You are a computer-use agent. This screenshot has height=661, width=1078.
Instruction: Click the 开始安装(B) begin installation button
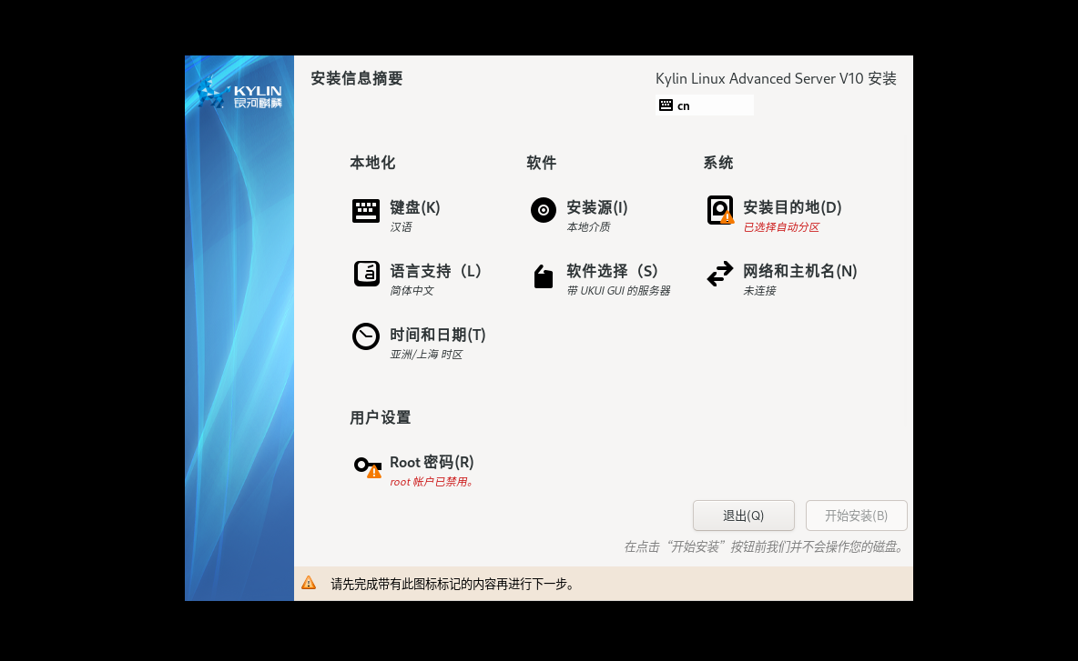click(856, 516)
